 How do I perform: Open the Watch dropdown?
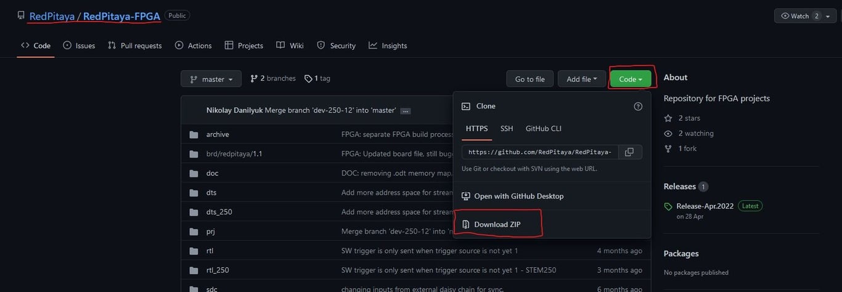pos(805,16)
